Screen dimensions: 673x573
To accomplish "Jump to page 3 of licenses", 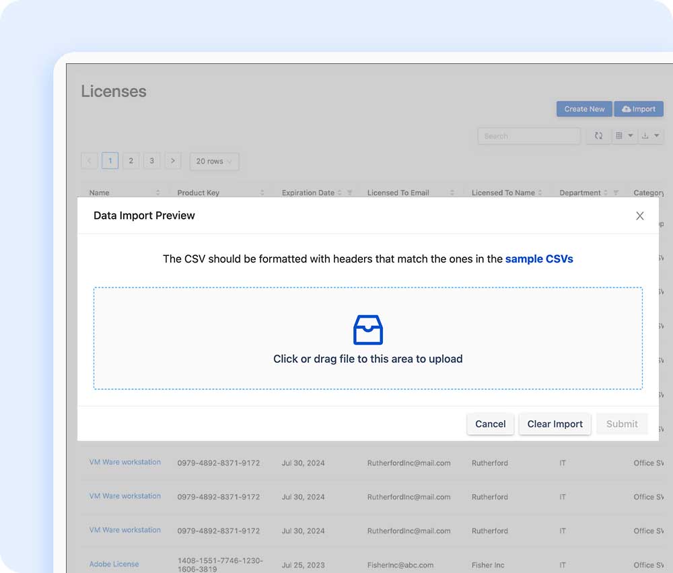I will [x=152, y=161].
